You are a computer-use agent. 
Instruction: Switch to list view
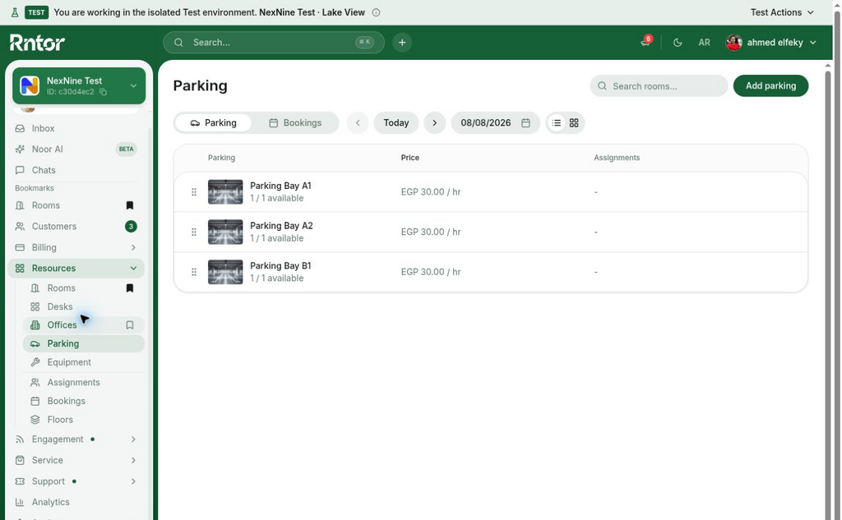(557, 123)
